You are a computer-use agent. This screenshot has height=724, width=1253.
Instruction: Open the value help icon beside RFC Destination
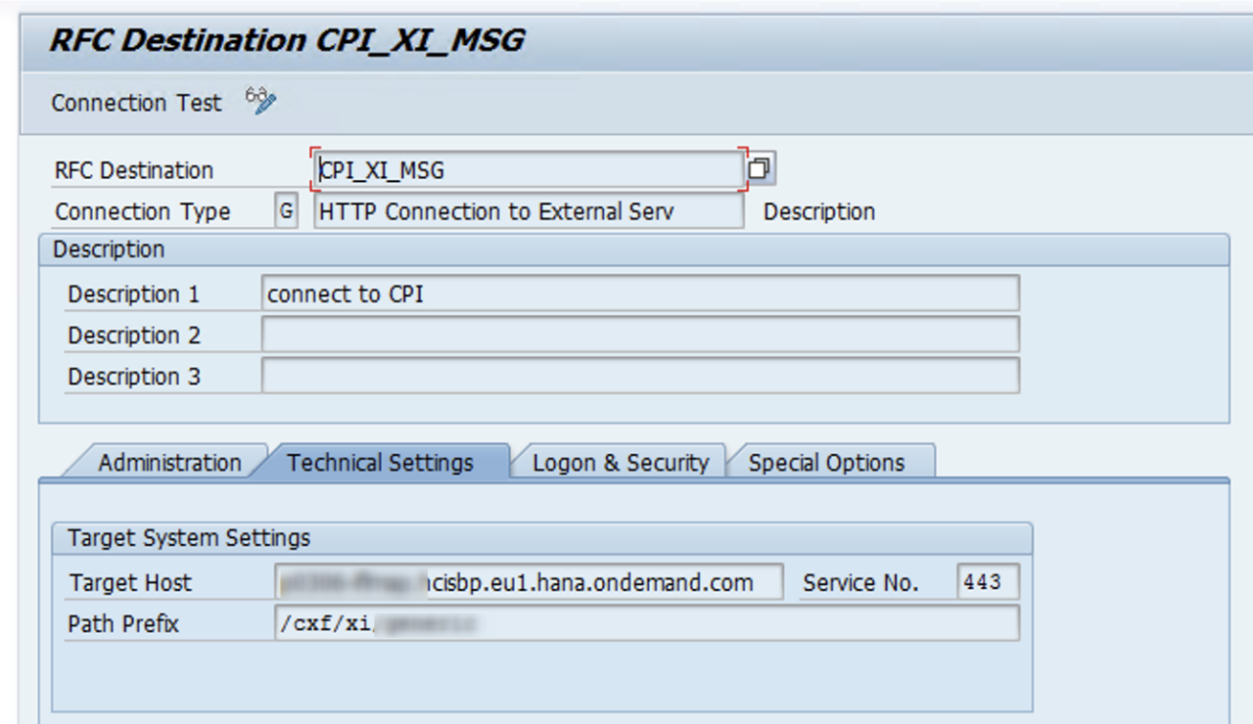pyautogui.click(x=761, y=169)
